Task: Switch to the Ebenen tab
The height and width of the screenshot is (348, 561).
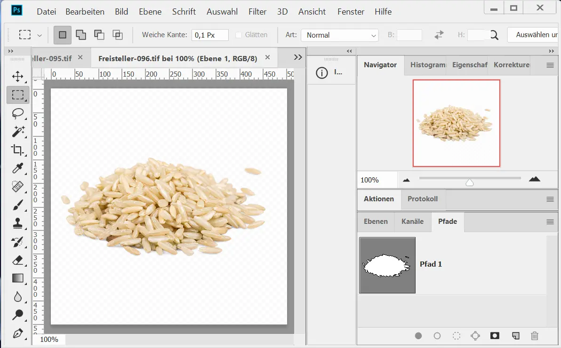Action: (376, 221)
